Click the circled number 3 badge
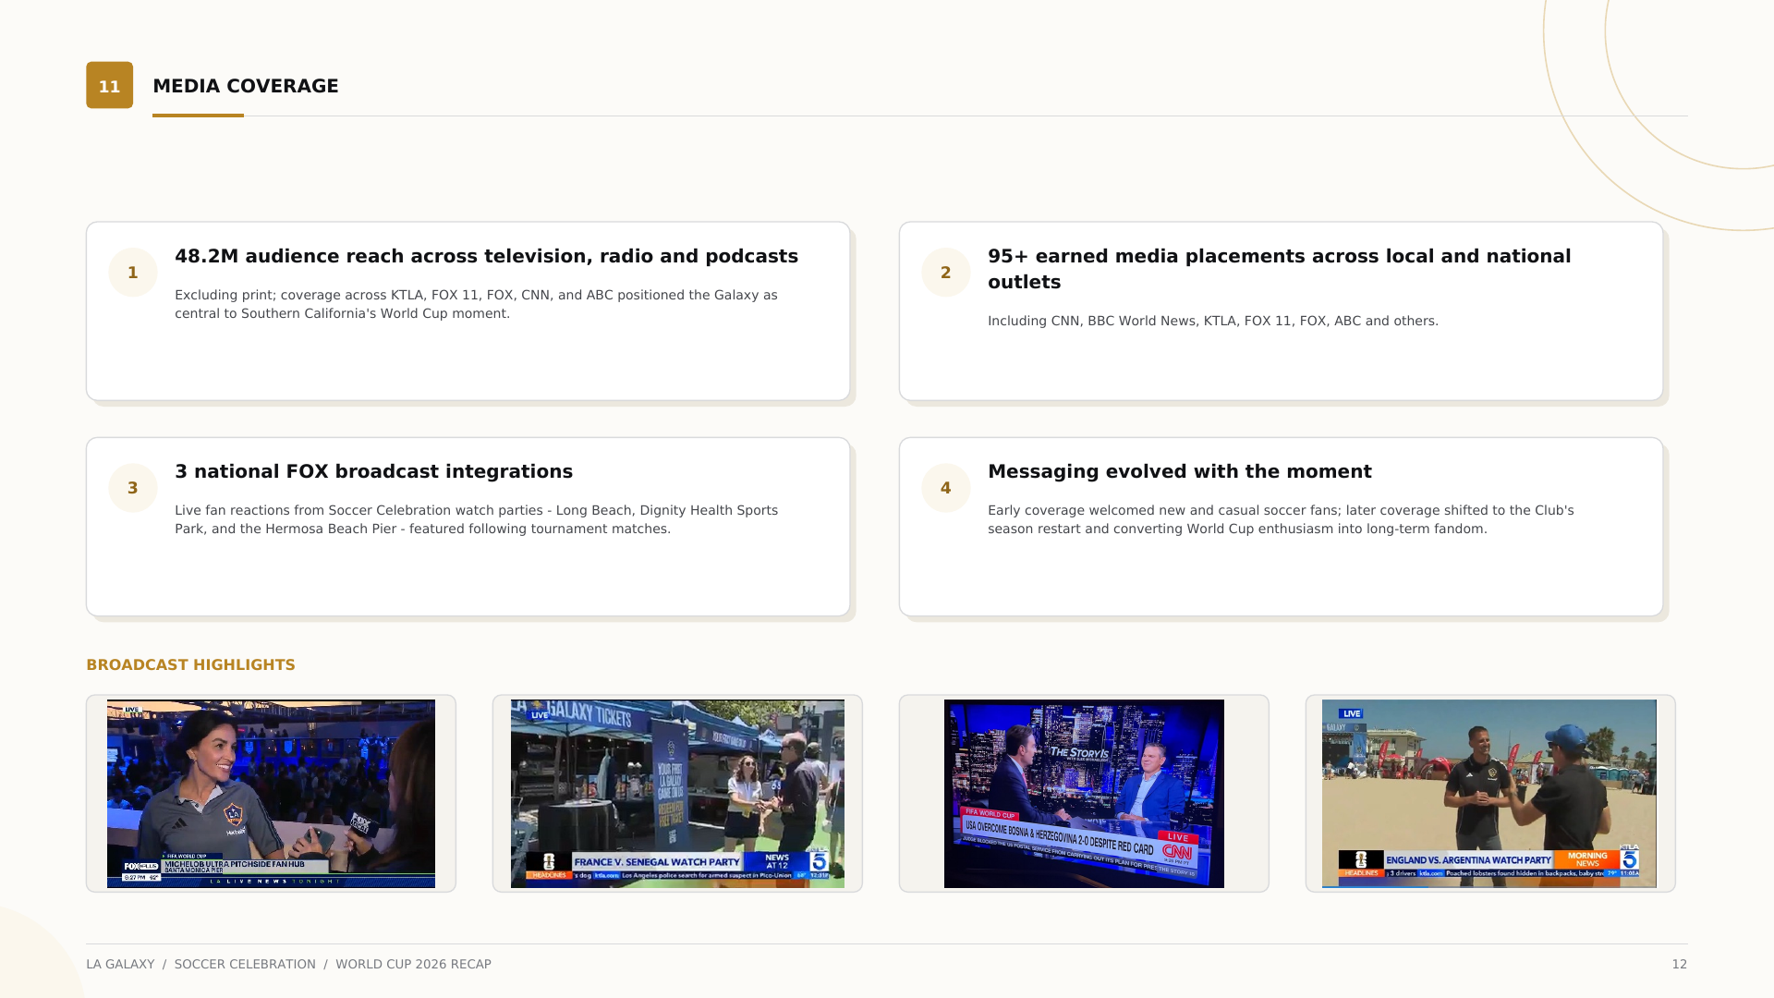Screen dimensions: 1774x998 (133, 488)
